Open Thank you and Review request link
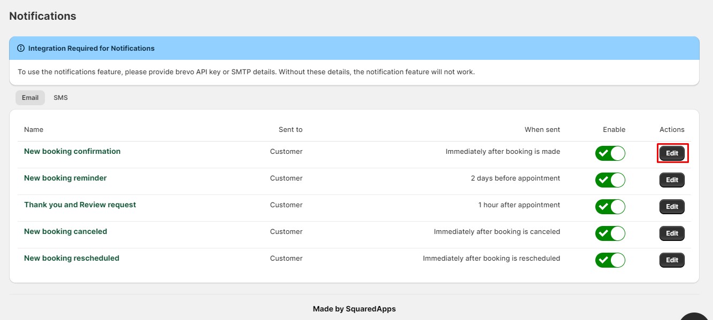Screen dimensions: 713x320 pyautogui.click(x=80, y=205)
